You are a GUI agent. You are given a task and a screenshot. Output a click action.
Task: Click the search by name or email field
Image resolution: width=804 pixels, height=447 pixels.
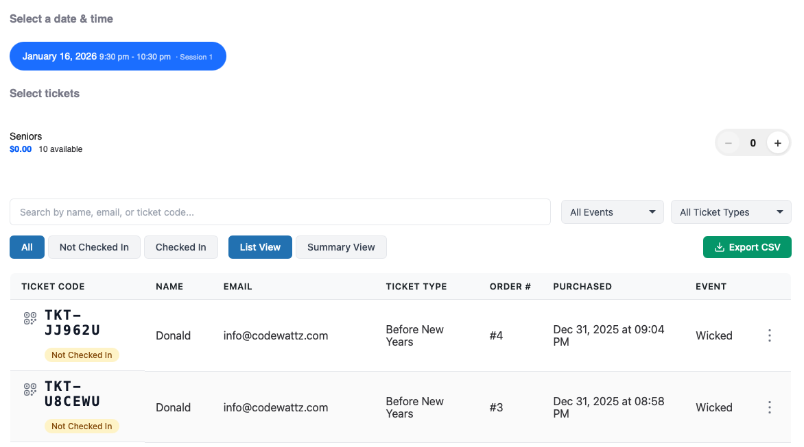point(279,212)
